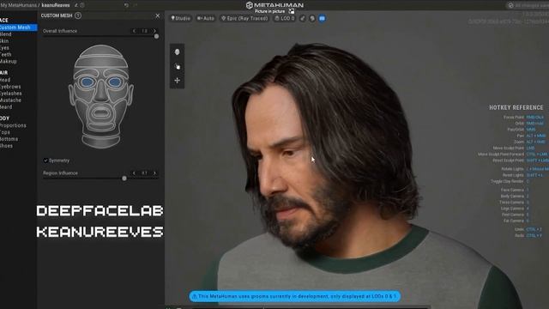The height and width of the screenshot is (309, 549).
Task: Select the nose region on head diagram
Action: click(101, 91)
